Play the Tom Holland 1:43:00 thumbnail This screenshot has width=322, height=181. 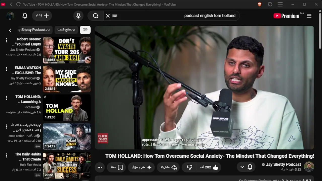[x=67, y=108]
